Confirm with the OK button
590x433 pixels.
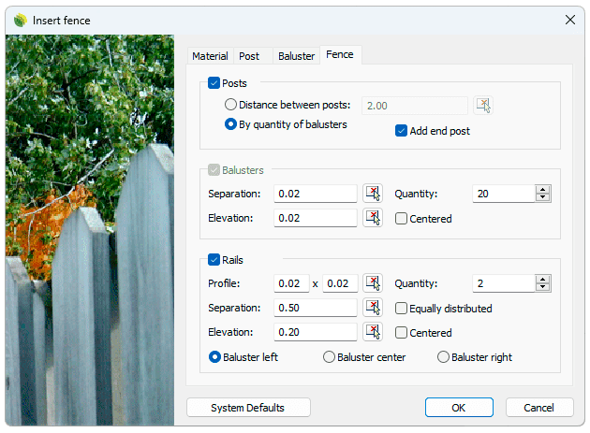pos(459,408)
